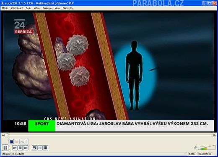Click the stepper arrows beside 100

(26, 141)
